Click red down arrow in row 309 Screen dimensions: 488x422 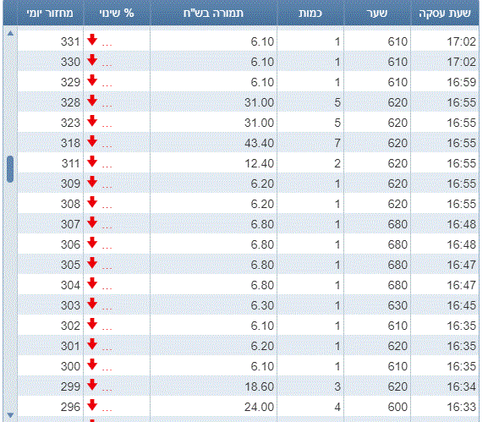pos(92,182)
